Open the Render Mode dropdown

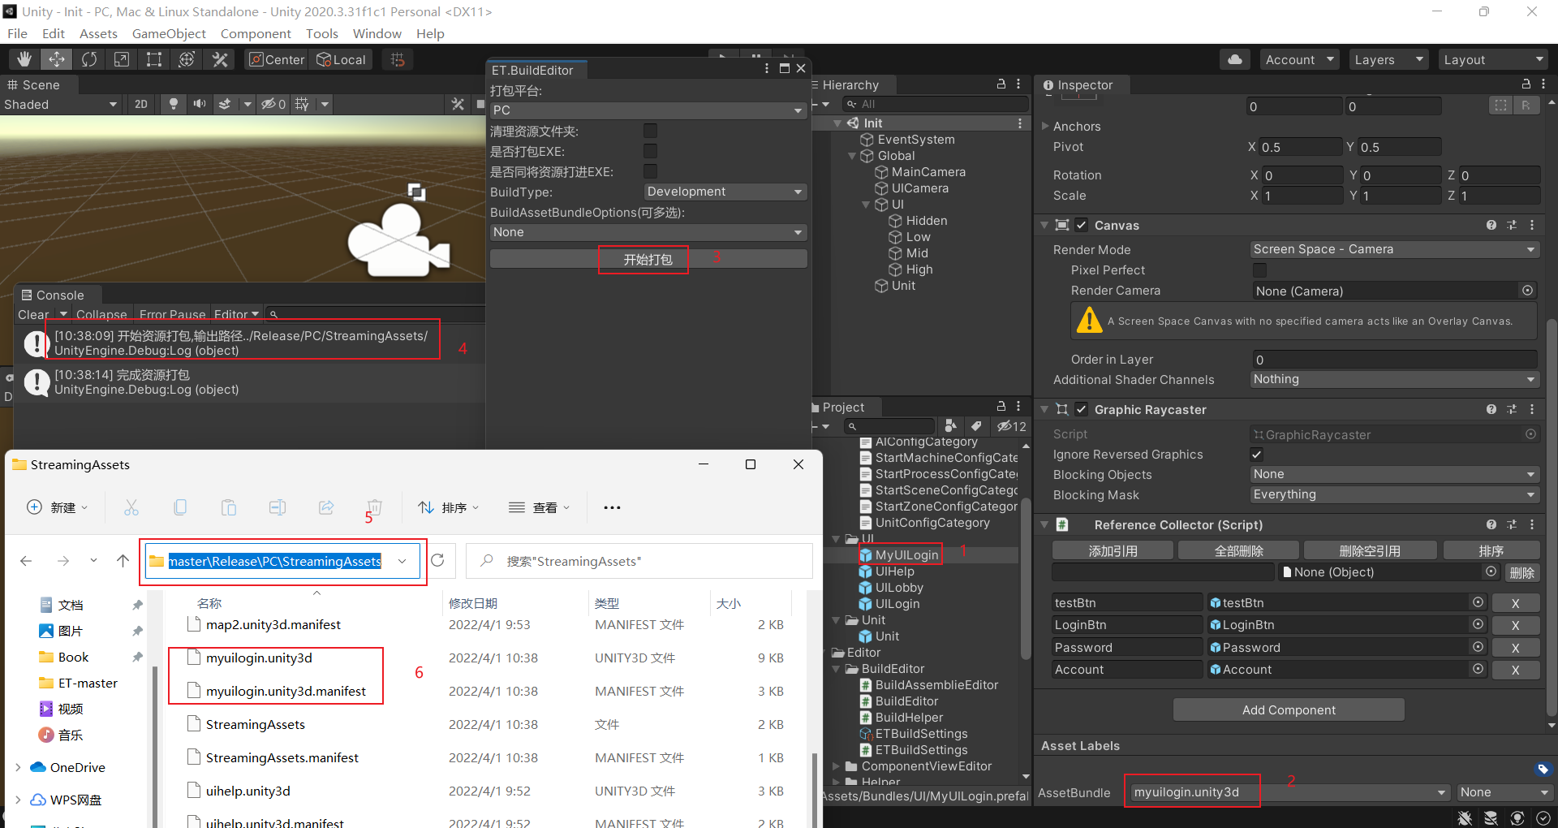[x=1393, y=249]
